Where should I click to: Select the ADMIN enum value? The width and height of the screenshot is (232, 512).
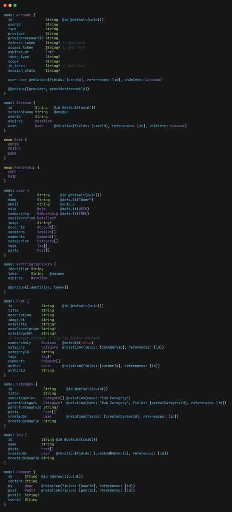[13, 144]
